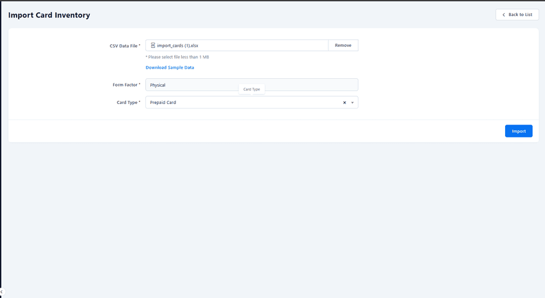
Task: Expand the Card Type dropdown arrow
Action: tap(352, 103)
